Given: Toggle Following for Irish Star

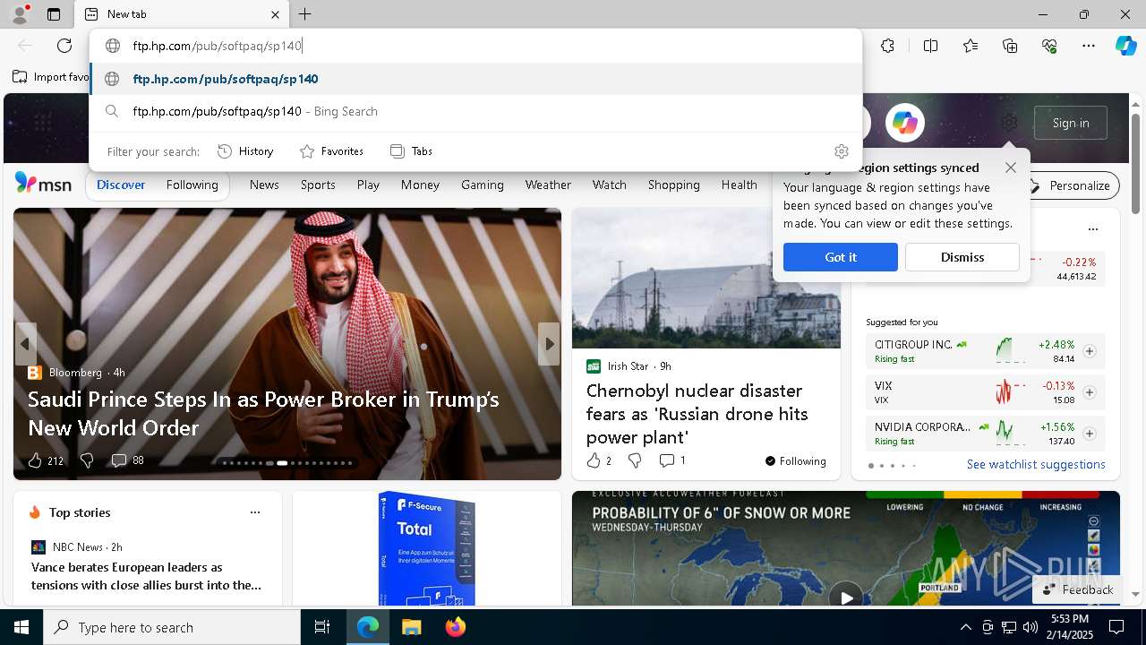Looking at the screenshot, I should [796, 461].
